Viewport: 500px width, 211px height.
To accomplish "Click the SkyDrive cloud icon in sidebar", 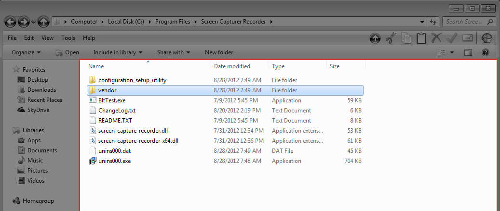I will tap(21, 110).
